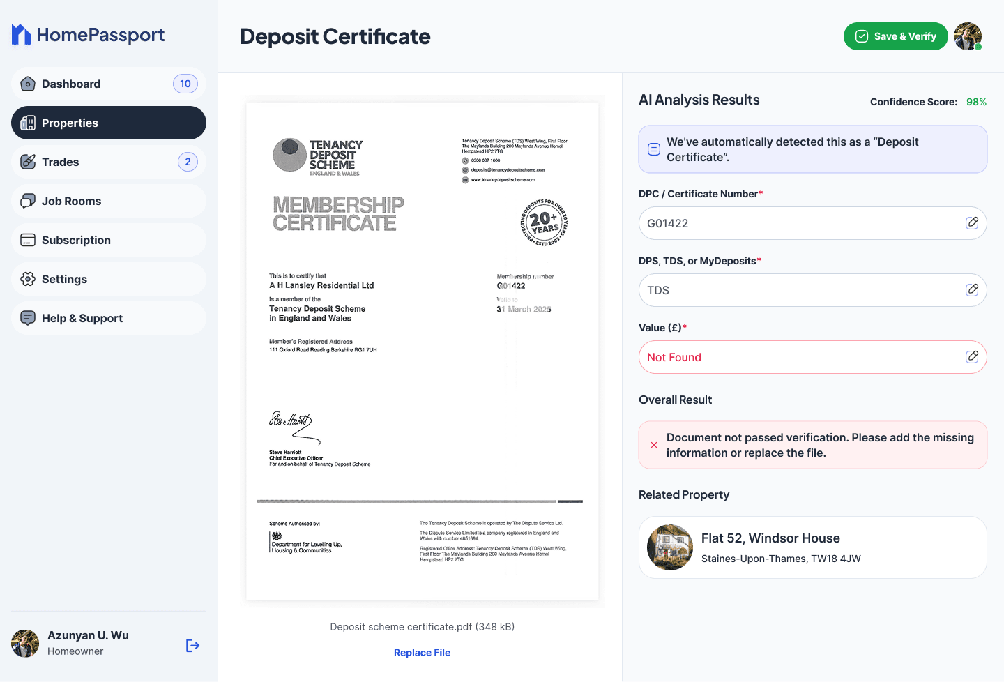
Task: Click the 'Document not passed verification' message
Action: click(x=820, y=445)
